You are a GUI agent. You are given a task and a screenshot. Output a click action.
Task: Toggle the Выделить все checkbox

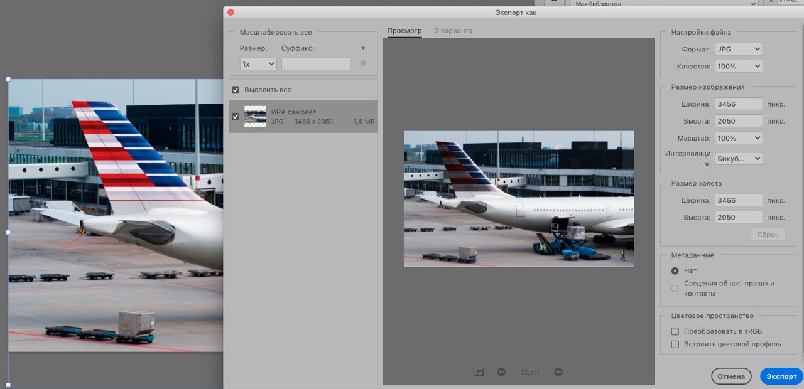236,90
